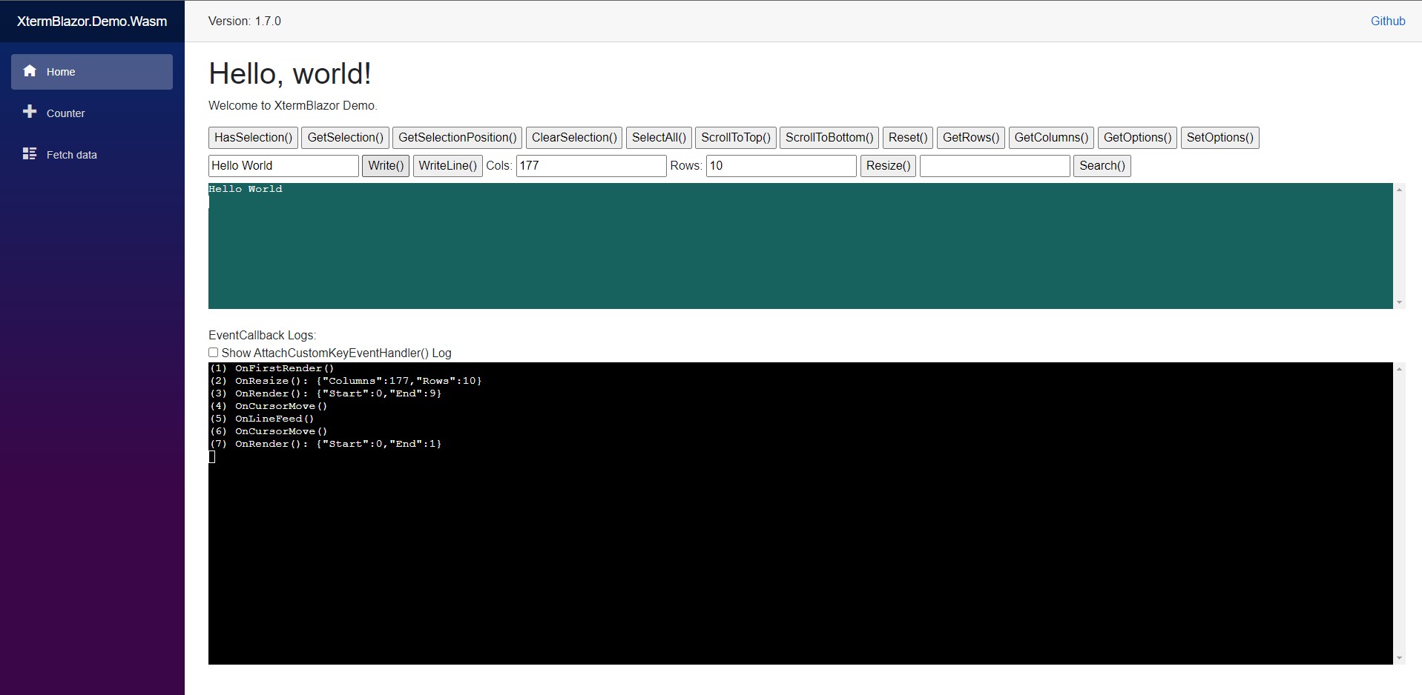Run GetSelectionPosition() button
Image resolution: width=1422 pixels, height=695 pixels.
(x=457, y=138)
